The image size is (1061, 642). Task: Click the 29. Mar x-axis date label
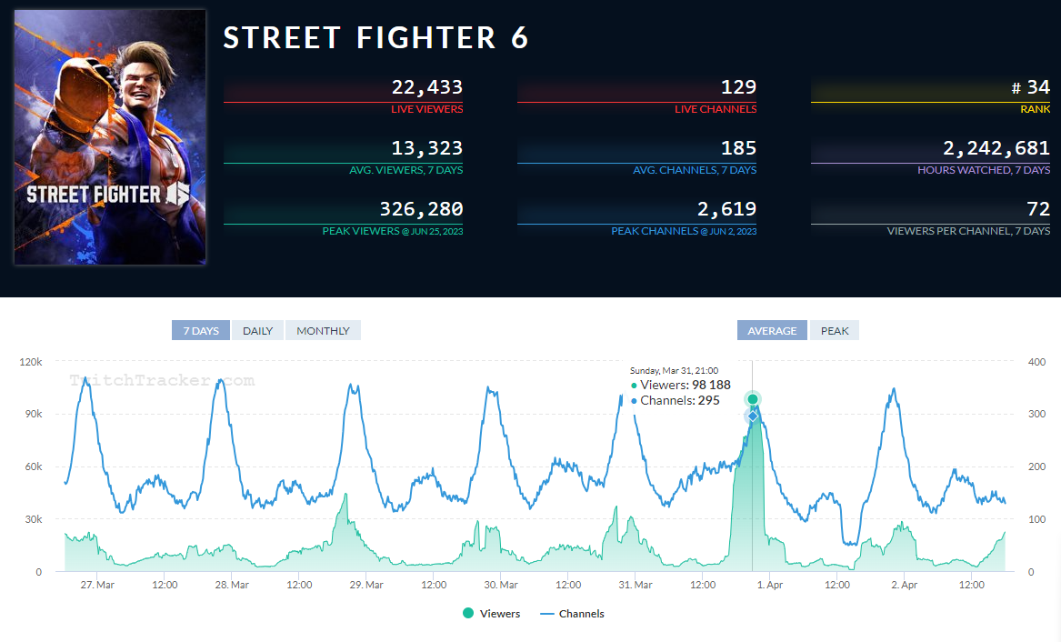point(366,585)
